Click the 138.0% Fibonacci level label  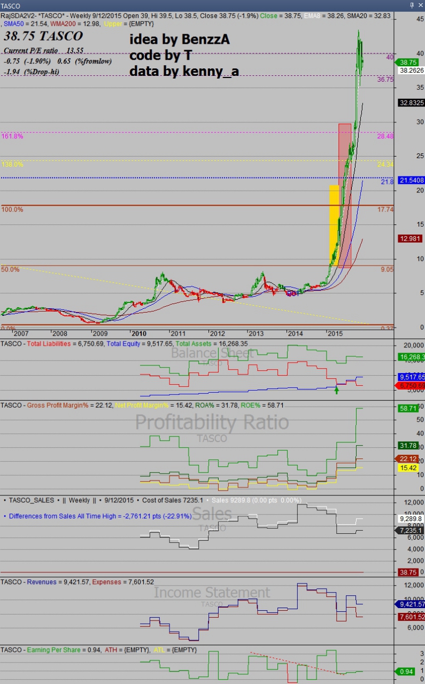pyautogui.click(x=12, y=165)
